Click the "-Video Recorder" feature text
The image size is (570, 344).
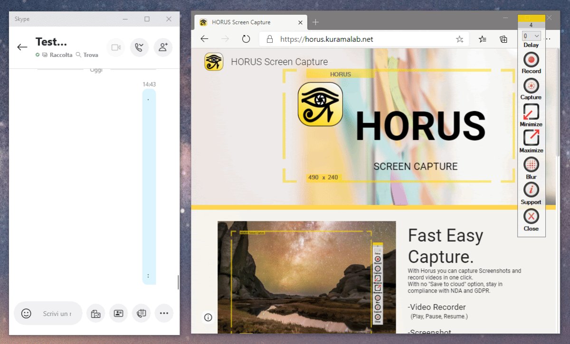point(437,307)
